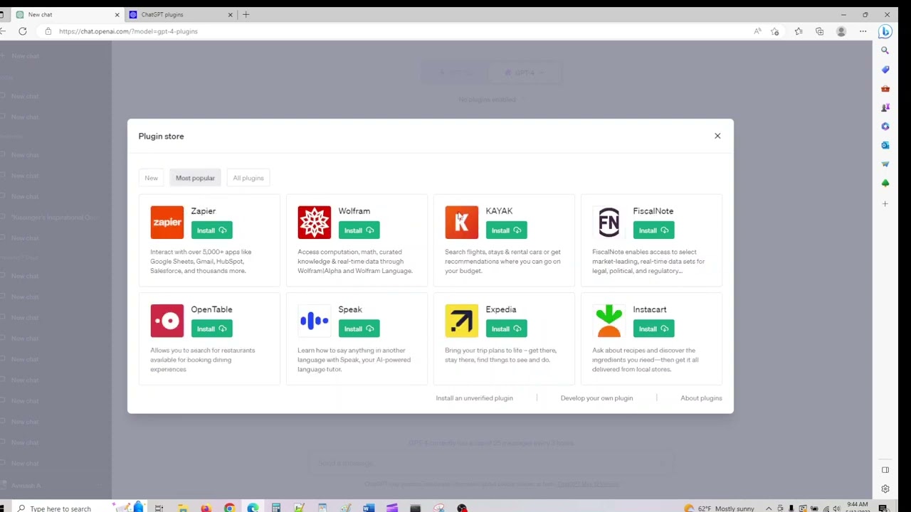Image resolution: width=911 pixels, height=512 pixels.
Task: Add a new sidebar app with plus
Action: 885,204
